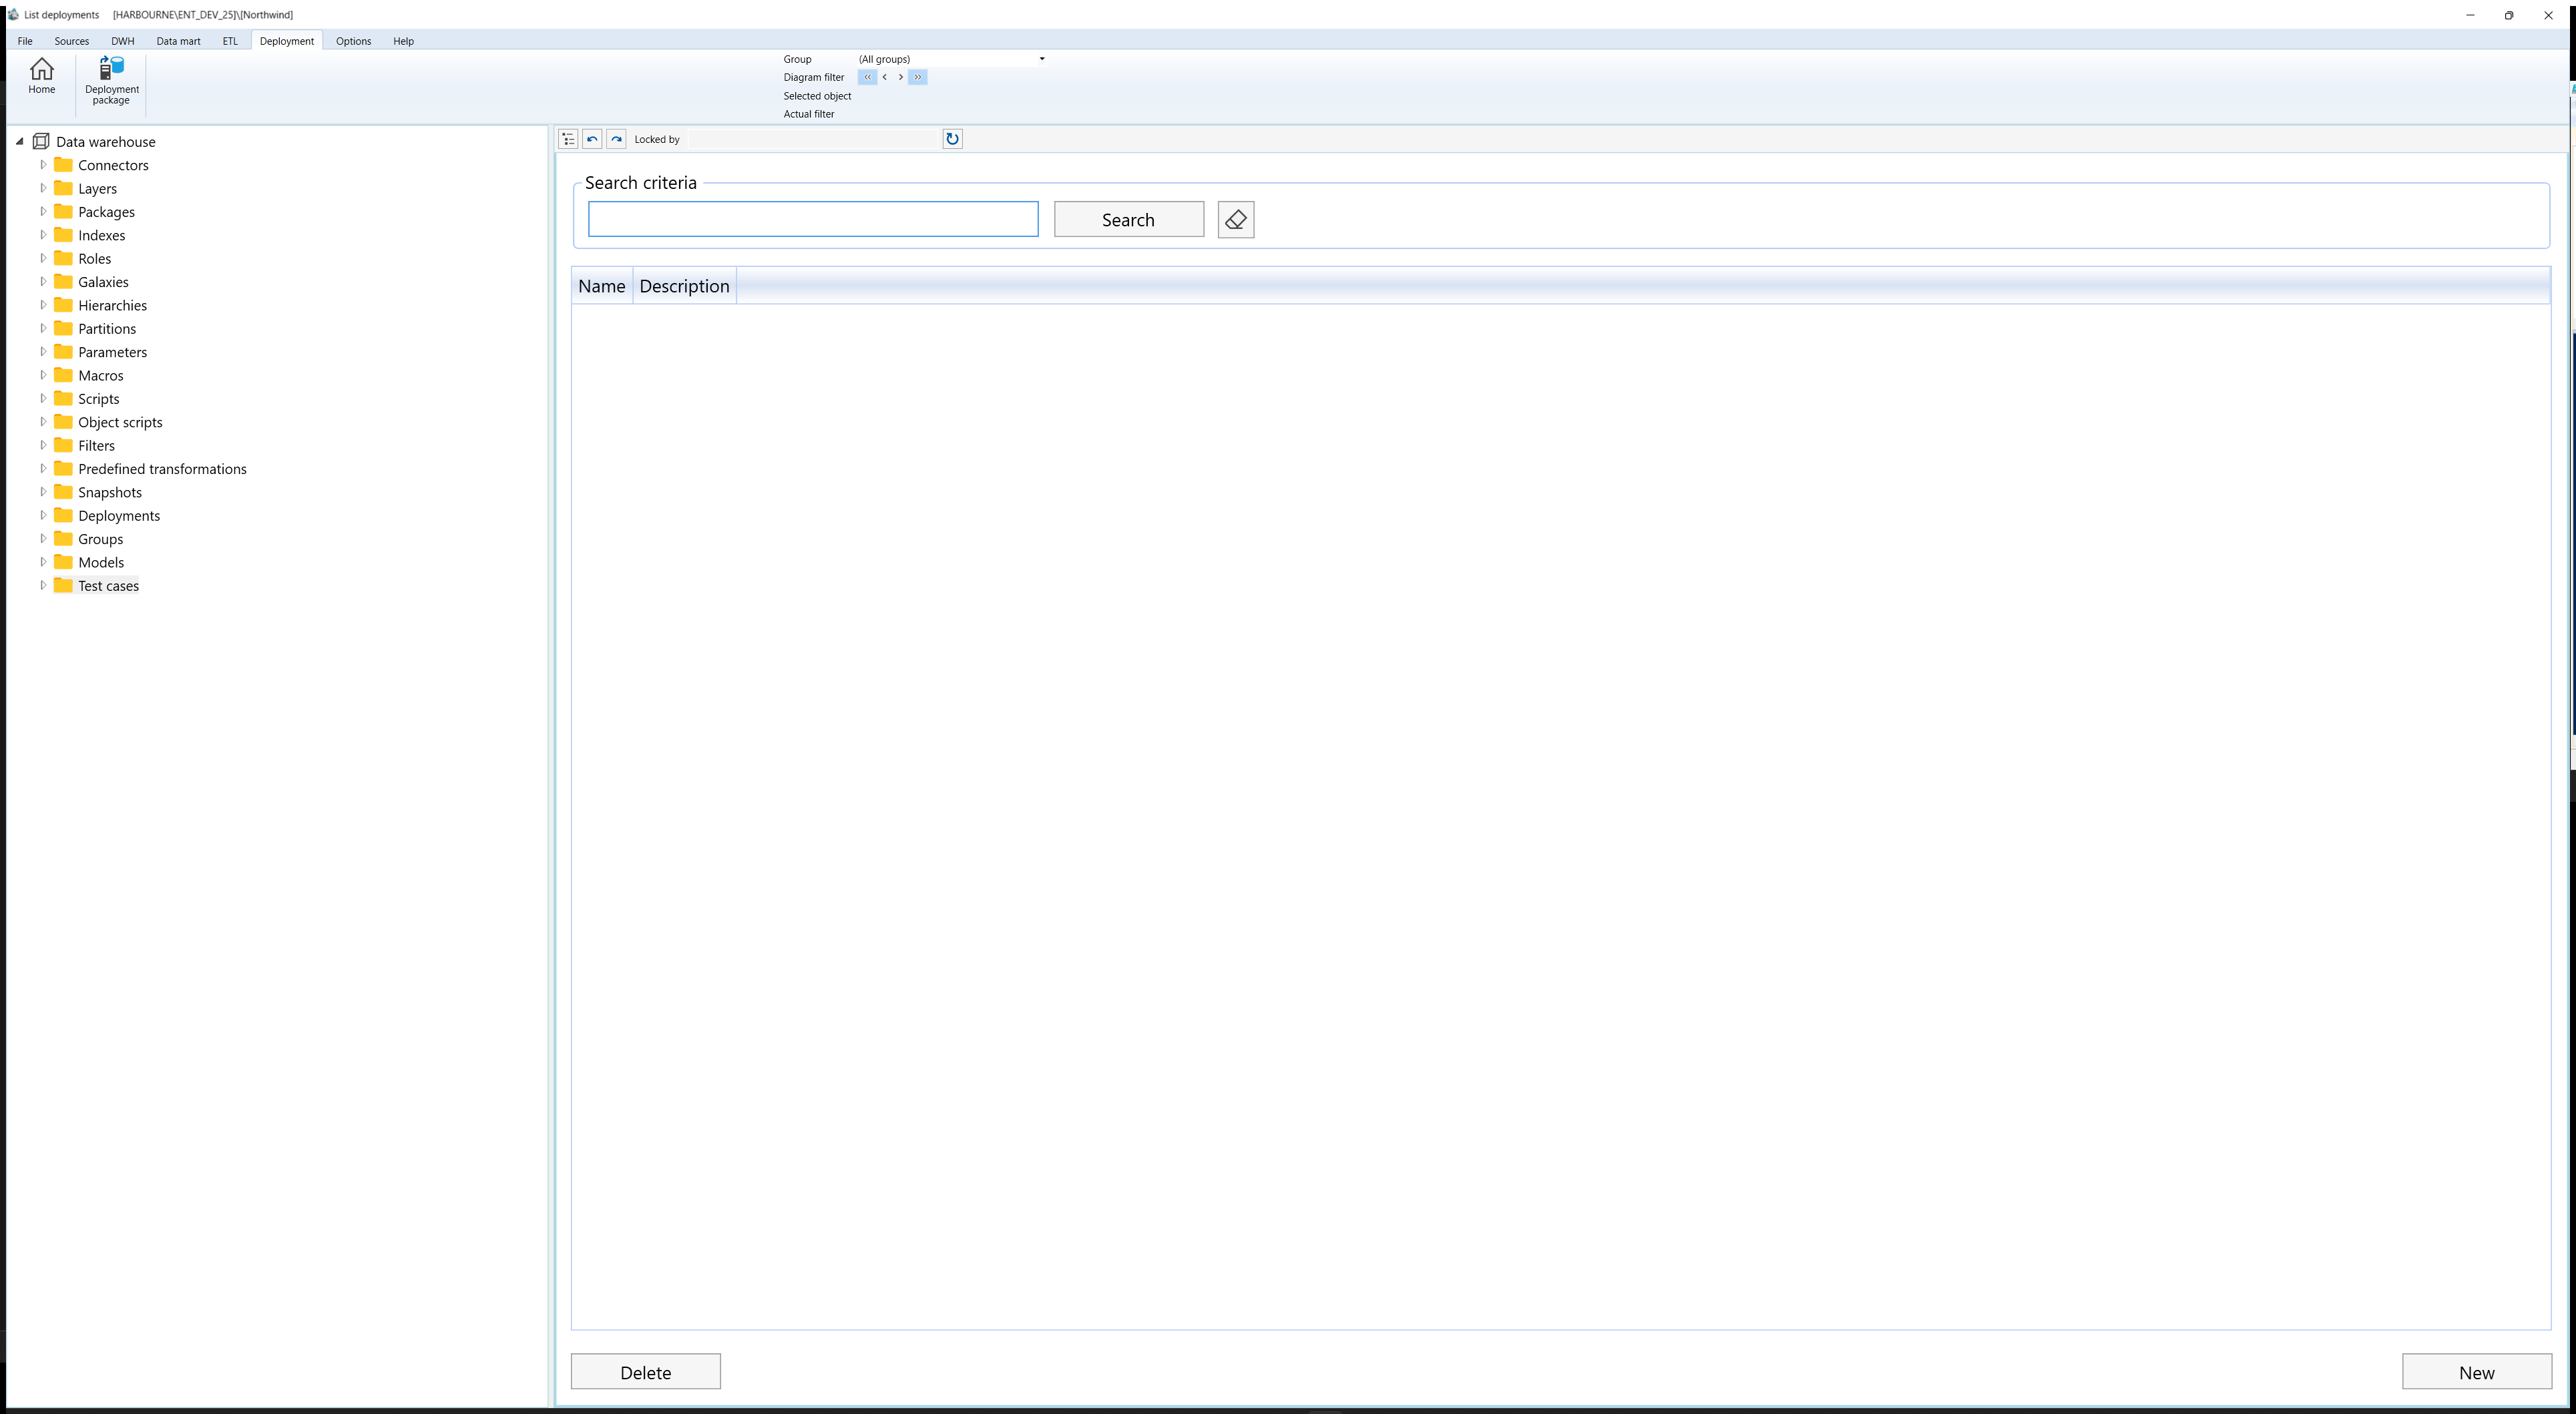Click the Deployments folder icon
Screen dimensions: 2576x1414
click(x=63, y=515)
